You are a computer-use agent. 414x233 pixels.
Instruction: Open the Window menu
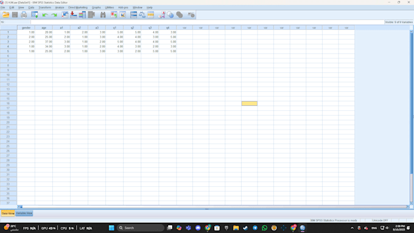pyautogui.click(x=138, y=7)
